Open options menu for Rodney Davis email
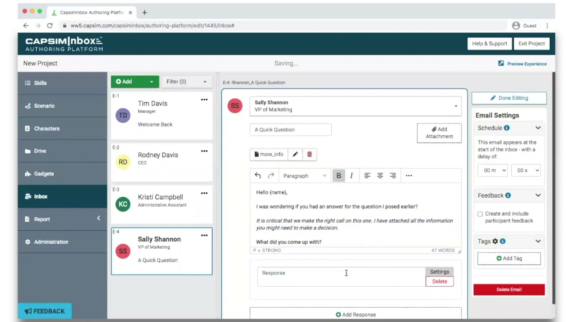Image resolution: width=573 pixels, height=322 pixels. [204, 151]
